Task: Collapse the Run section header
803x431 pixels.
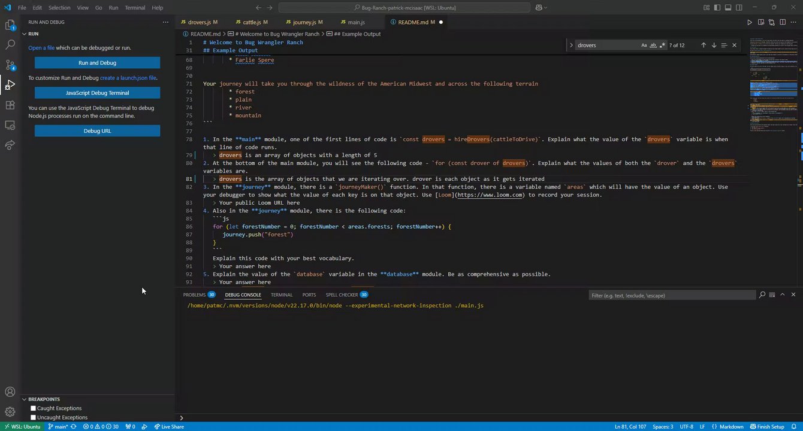Action: coord(33,34)
